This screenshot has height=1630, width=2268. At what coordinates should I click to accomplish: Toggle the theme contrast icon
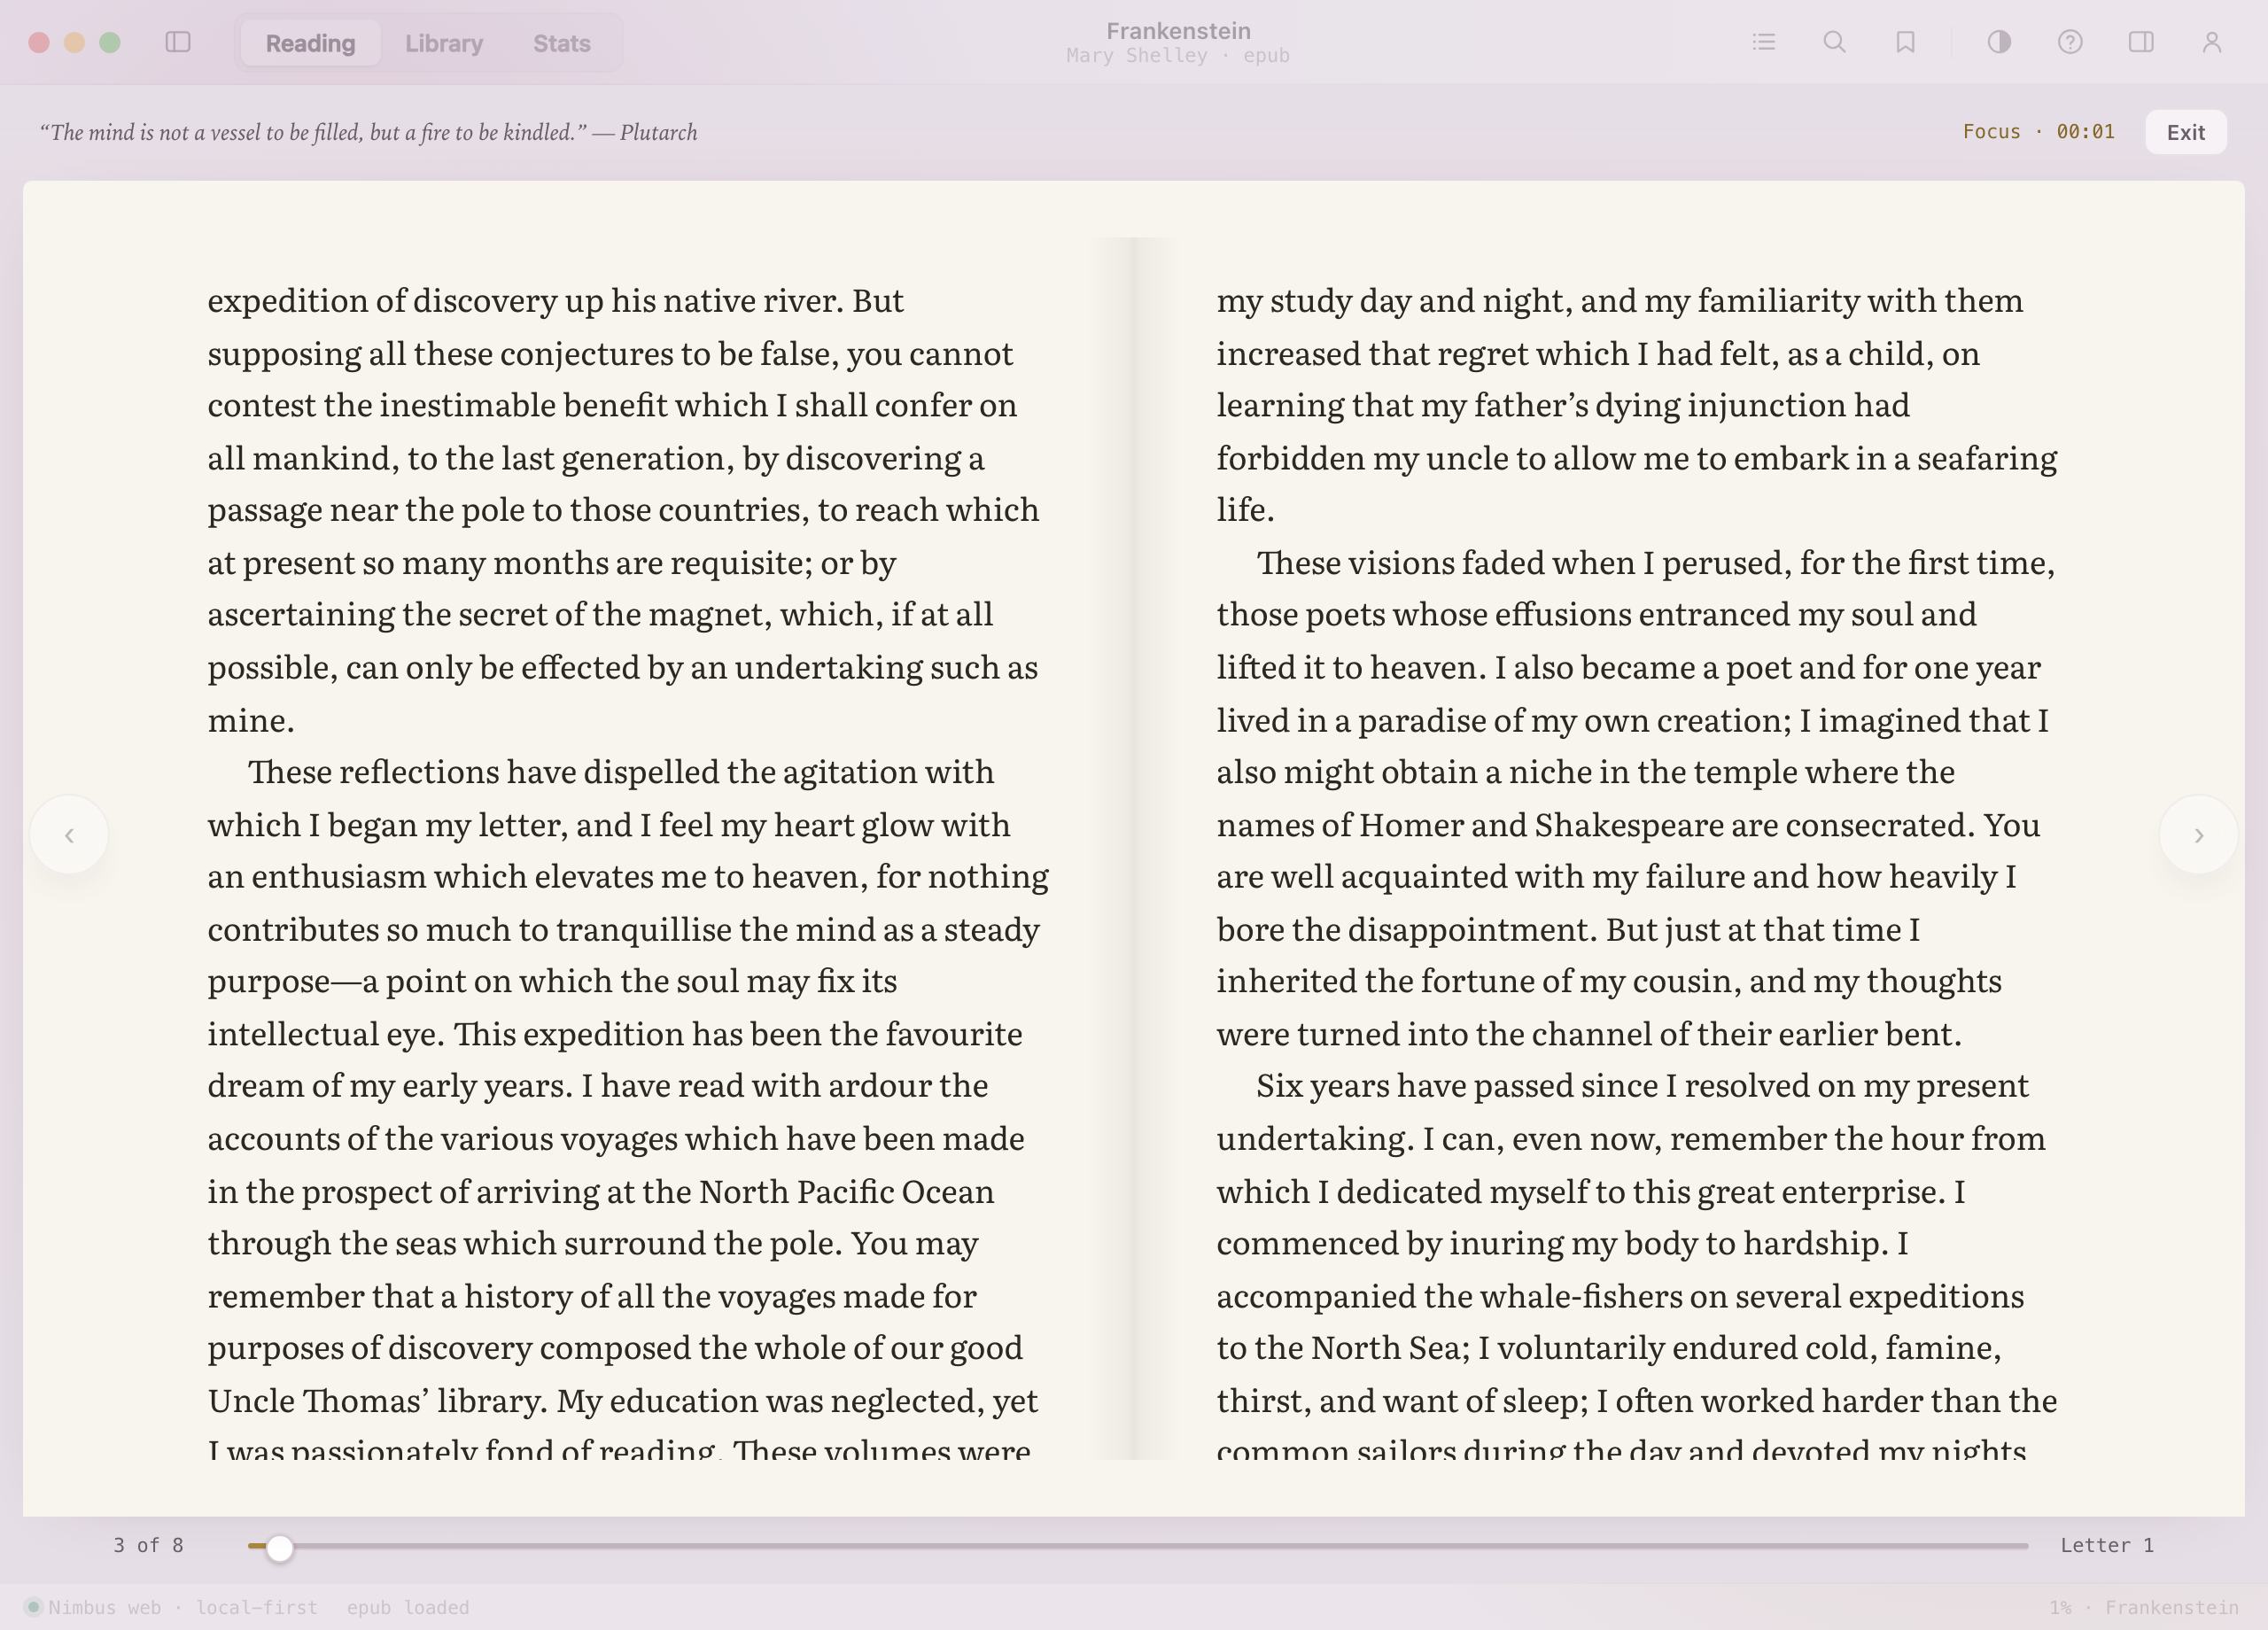pyautogui.click(x=1999, y=42)
